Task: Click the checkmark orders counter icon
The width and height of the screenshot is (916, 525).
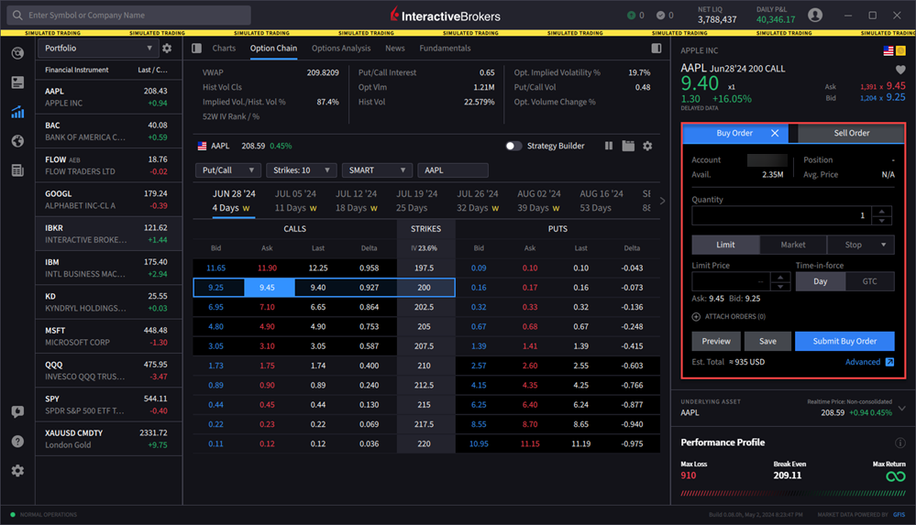Action: (x=665, y=16)
